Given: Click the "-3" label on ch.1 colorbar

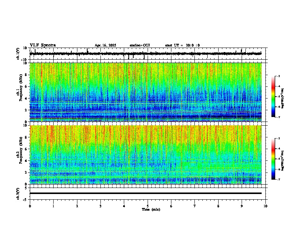Looking at the screenshot, I should [278, 76].
